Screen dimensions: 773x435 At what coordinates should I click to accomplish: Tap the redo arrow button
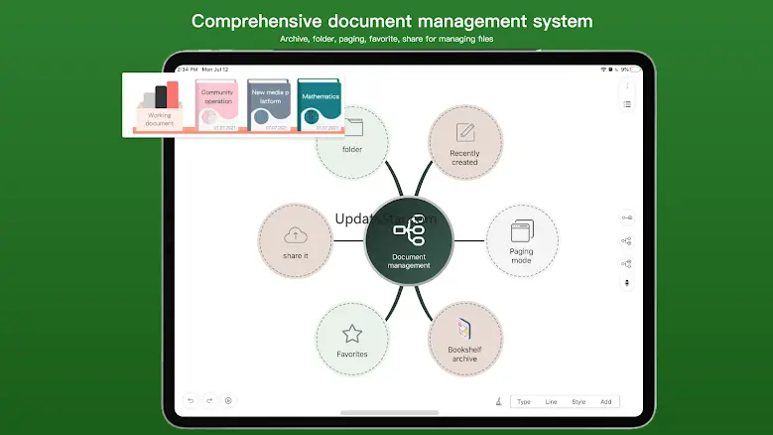tap(209, 400)
